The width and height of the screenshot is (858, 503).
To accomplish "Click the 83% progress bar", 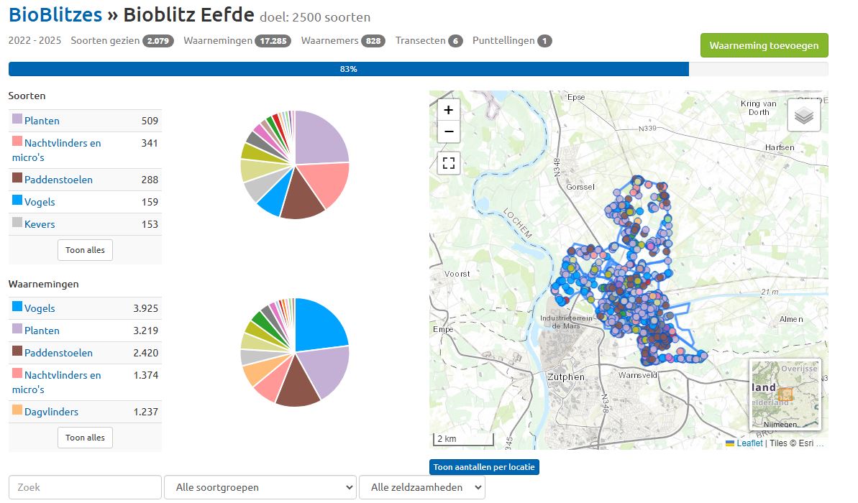I will click(348, 69).
